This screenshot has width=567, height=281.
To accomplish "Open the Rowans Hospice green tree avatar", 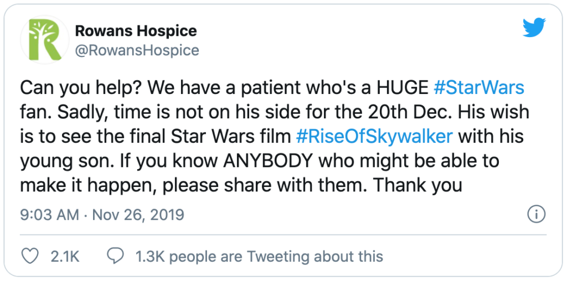I will (45, 40).
